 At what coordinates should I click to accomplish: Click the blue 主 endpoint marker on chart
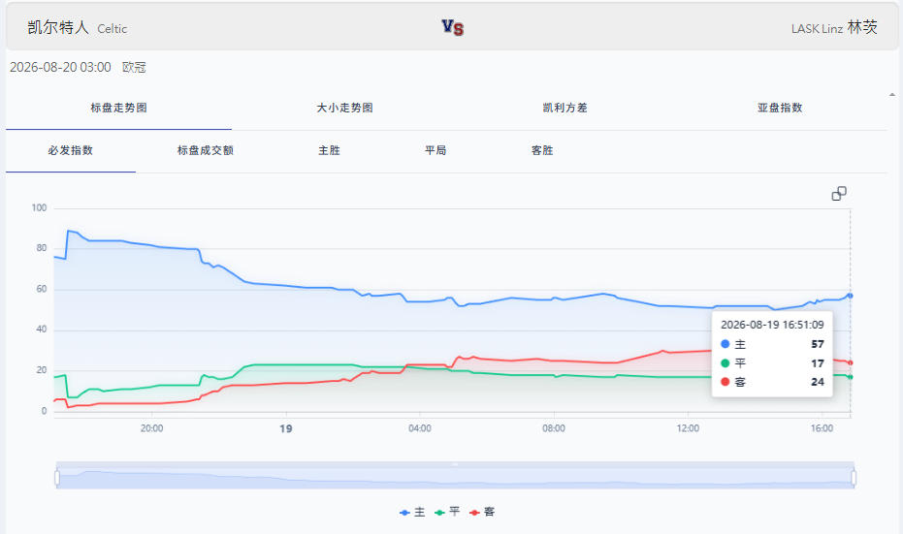click(850, 296)
